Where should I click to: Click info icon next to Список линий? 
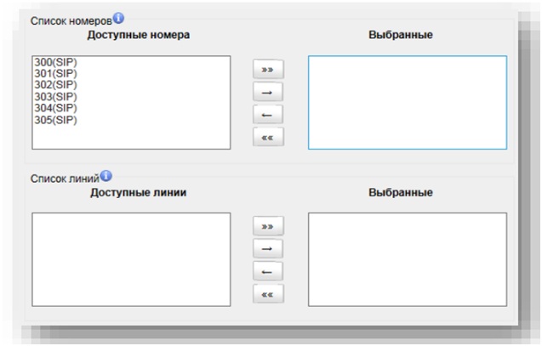(x=107, y=177)
